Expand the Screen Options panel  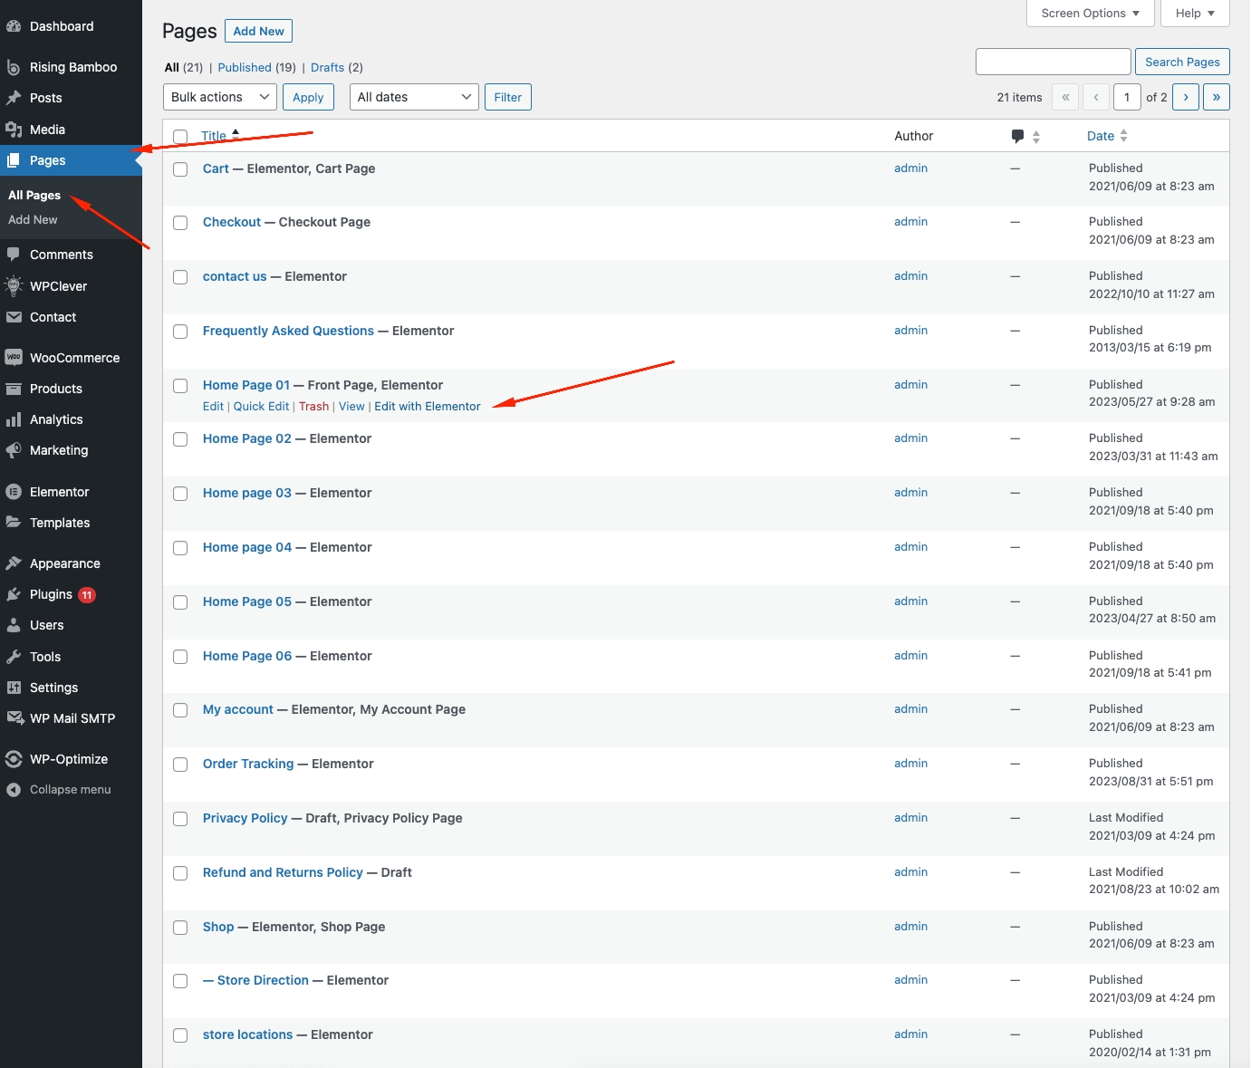(x=1090, y=13)
